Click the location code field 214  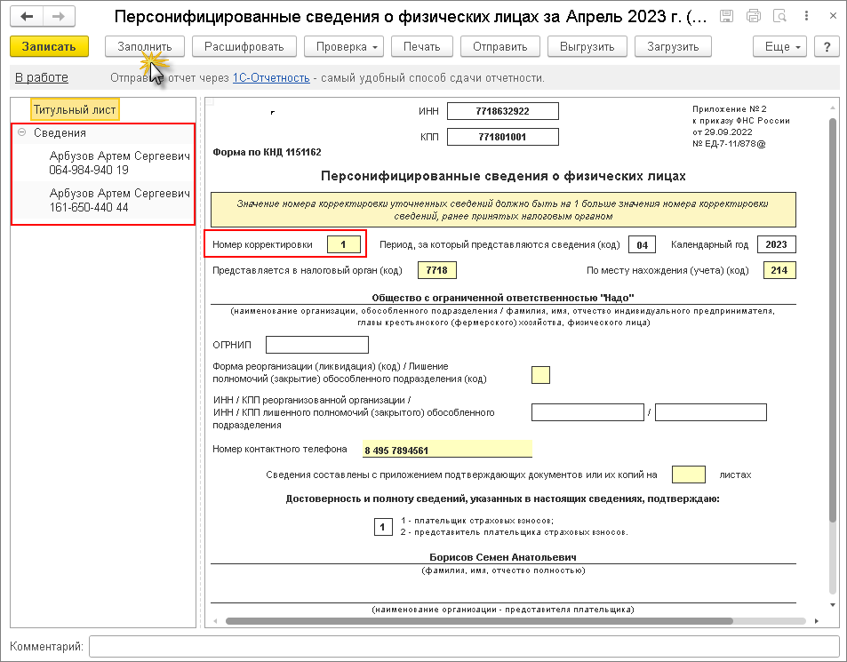[779, 270]
